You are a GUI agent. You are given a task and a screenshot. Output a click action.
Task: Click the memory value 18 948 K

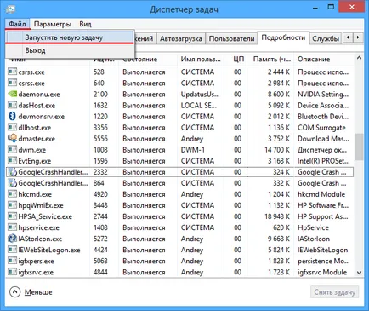(277, 216)
